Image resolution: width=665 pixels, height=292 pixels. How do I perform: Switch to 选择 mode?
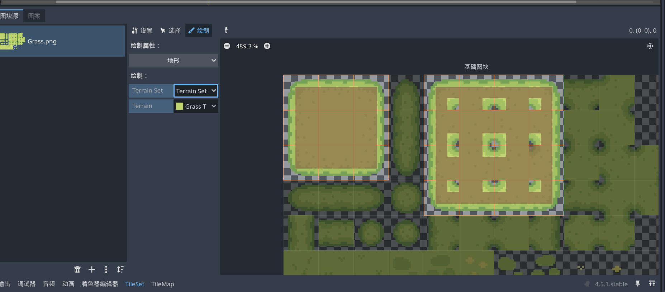coord(170,30)
